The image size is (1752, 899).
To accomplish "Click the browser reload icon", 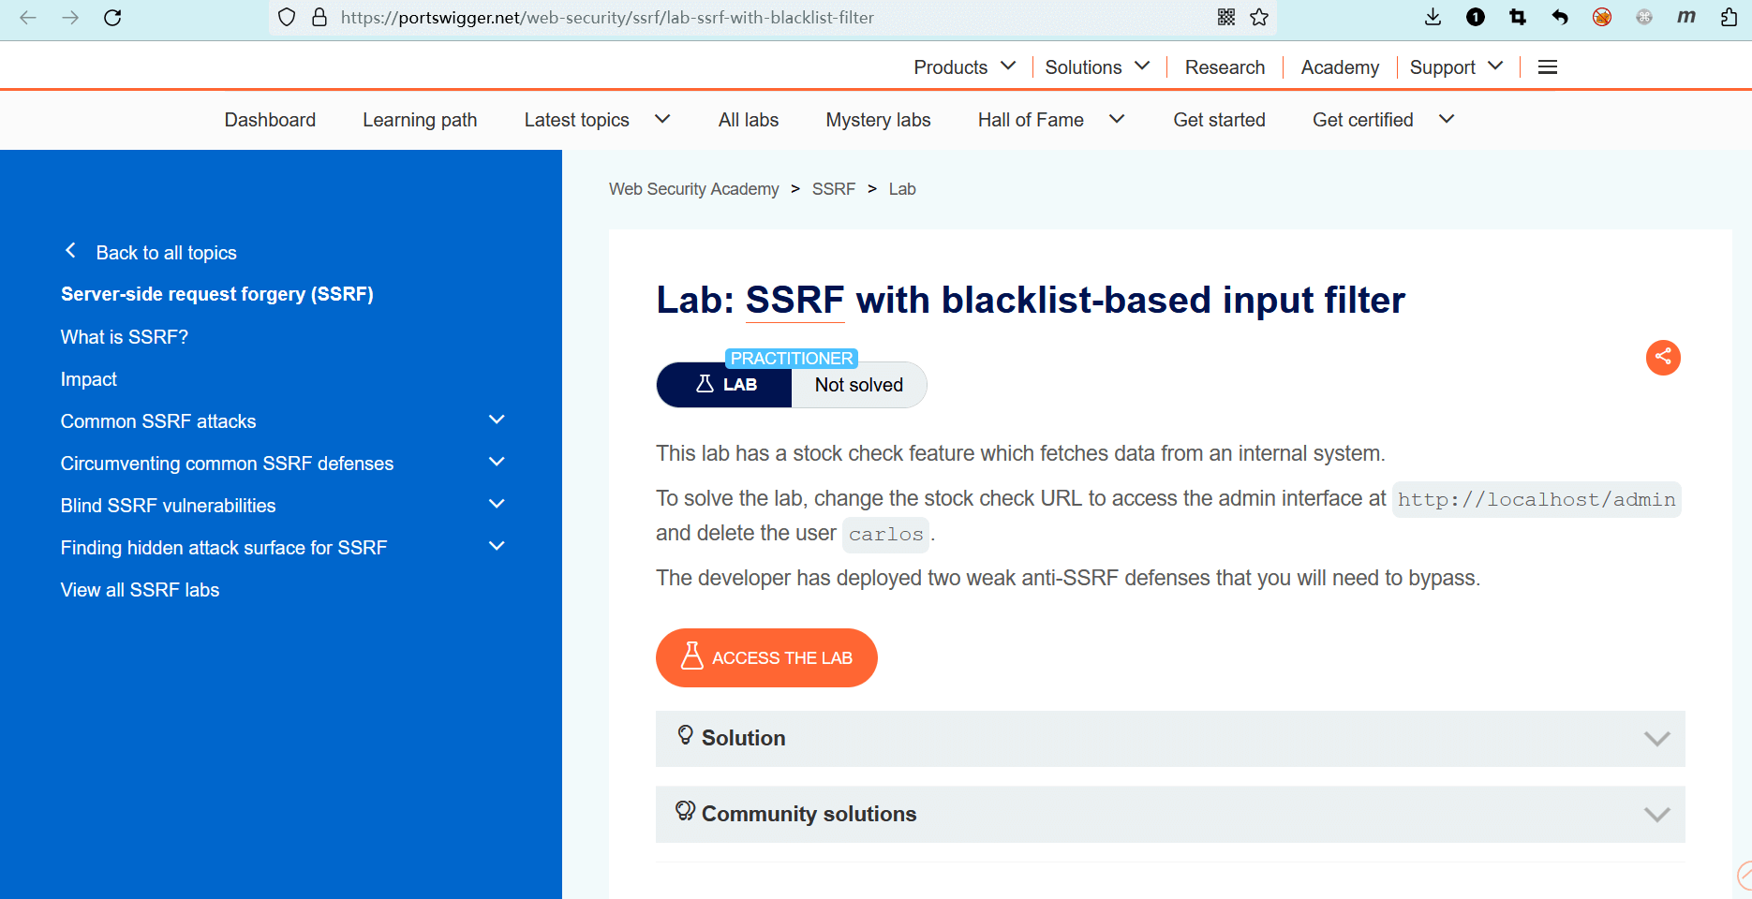I will click(x=112, y=18).
